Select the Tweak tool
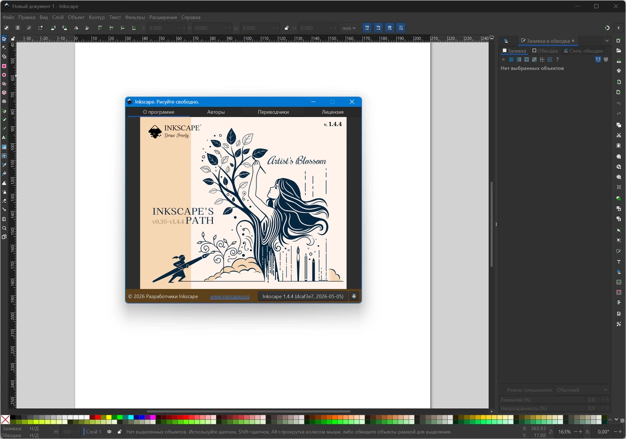626x439 pixels. pyautogui.click(x=4, y=183)
